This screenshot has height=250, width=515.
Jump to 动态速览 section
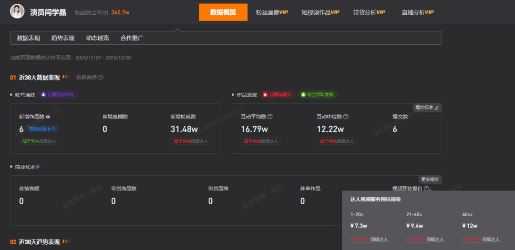(97, 38)
